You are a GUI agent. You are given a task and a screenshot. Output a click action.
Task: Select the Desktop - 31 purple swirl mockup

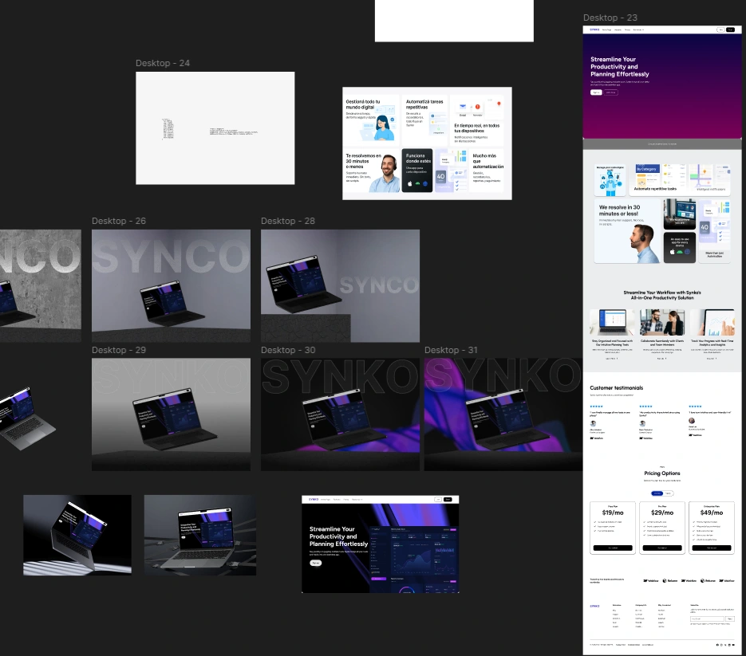coord(503,414)
